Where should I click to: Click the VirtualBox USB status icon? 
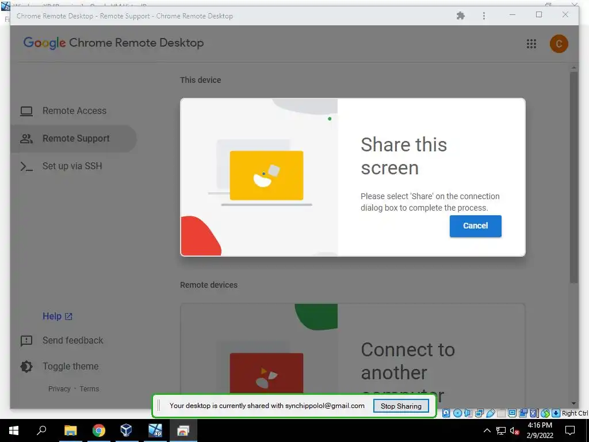point(491,413)
